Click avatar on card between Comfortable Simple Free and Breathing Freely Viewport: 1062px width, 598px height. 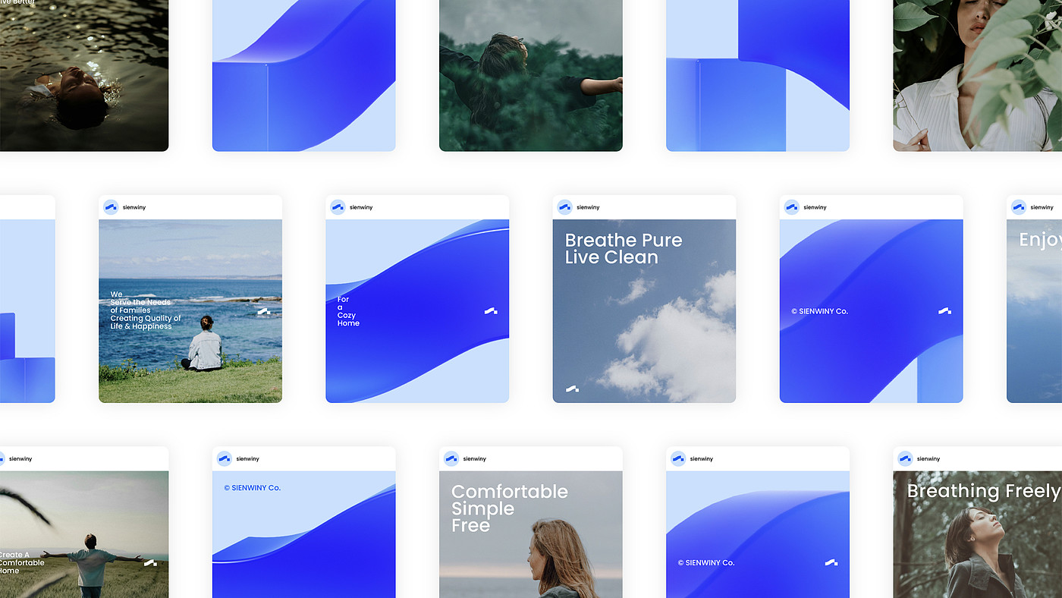pyautogui.click(x=678, y=458)
